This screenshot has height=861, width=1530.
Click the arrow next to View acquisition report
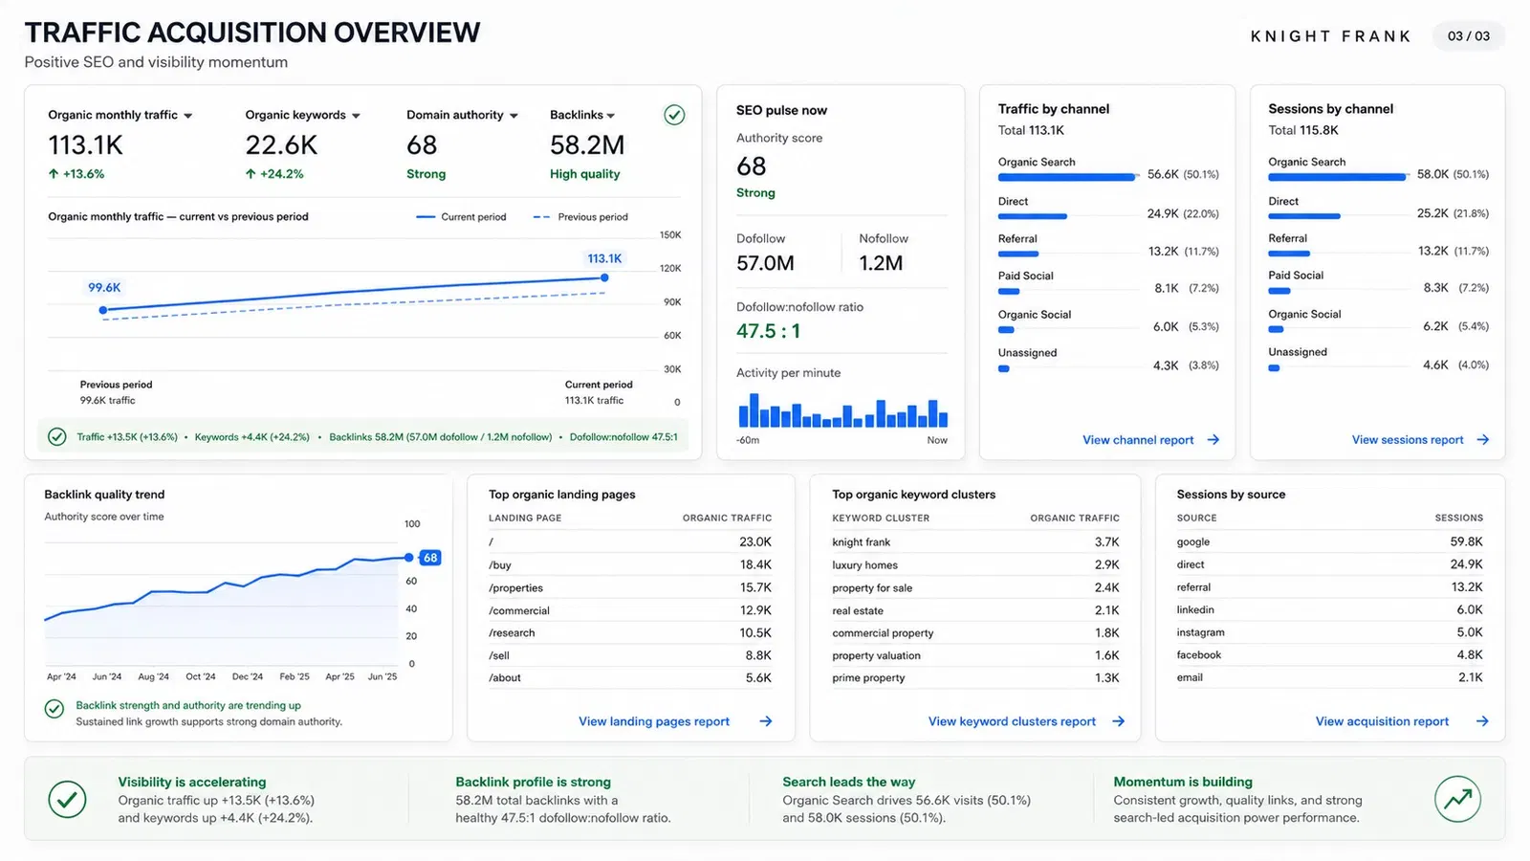point(1482,721)
